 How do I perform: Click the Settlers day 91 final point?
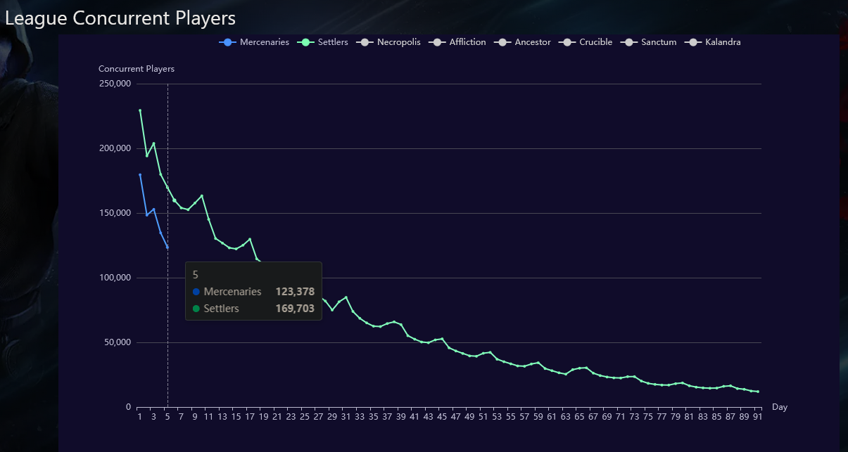pos(758,392)
